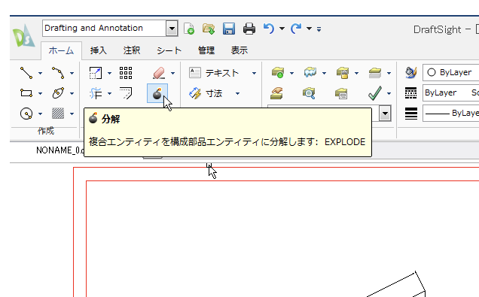Image resolution: width=479 pixels, height=297 pixels.
Task: Print the drawing with the printer icon
Action: click(249, 29)
